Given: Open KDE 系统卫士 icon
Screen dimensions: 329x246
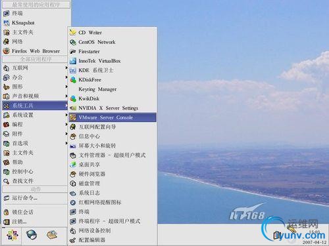Looking at the screenshot, I should (73, 70).
